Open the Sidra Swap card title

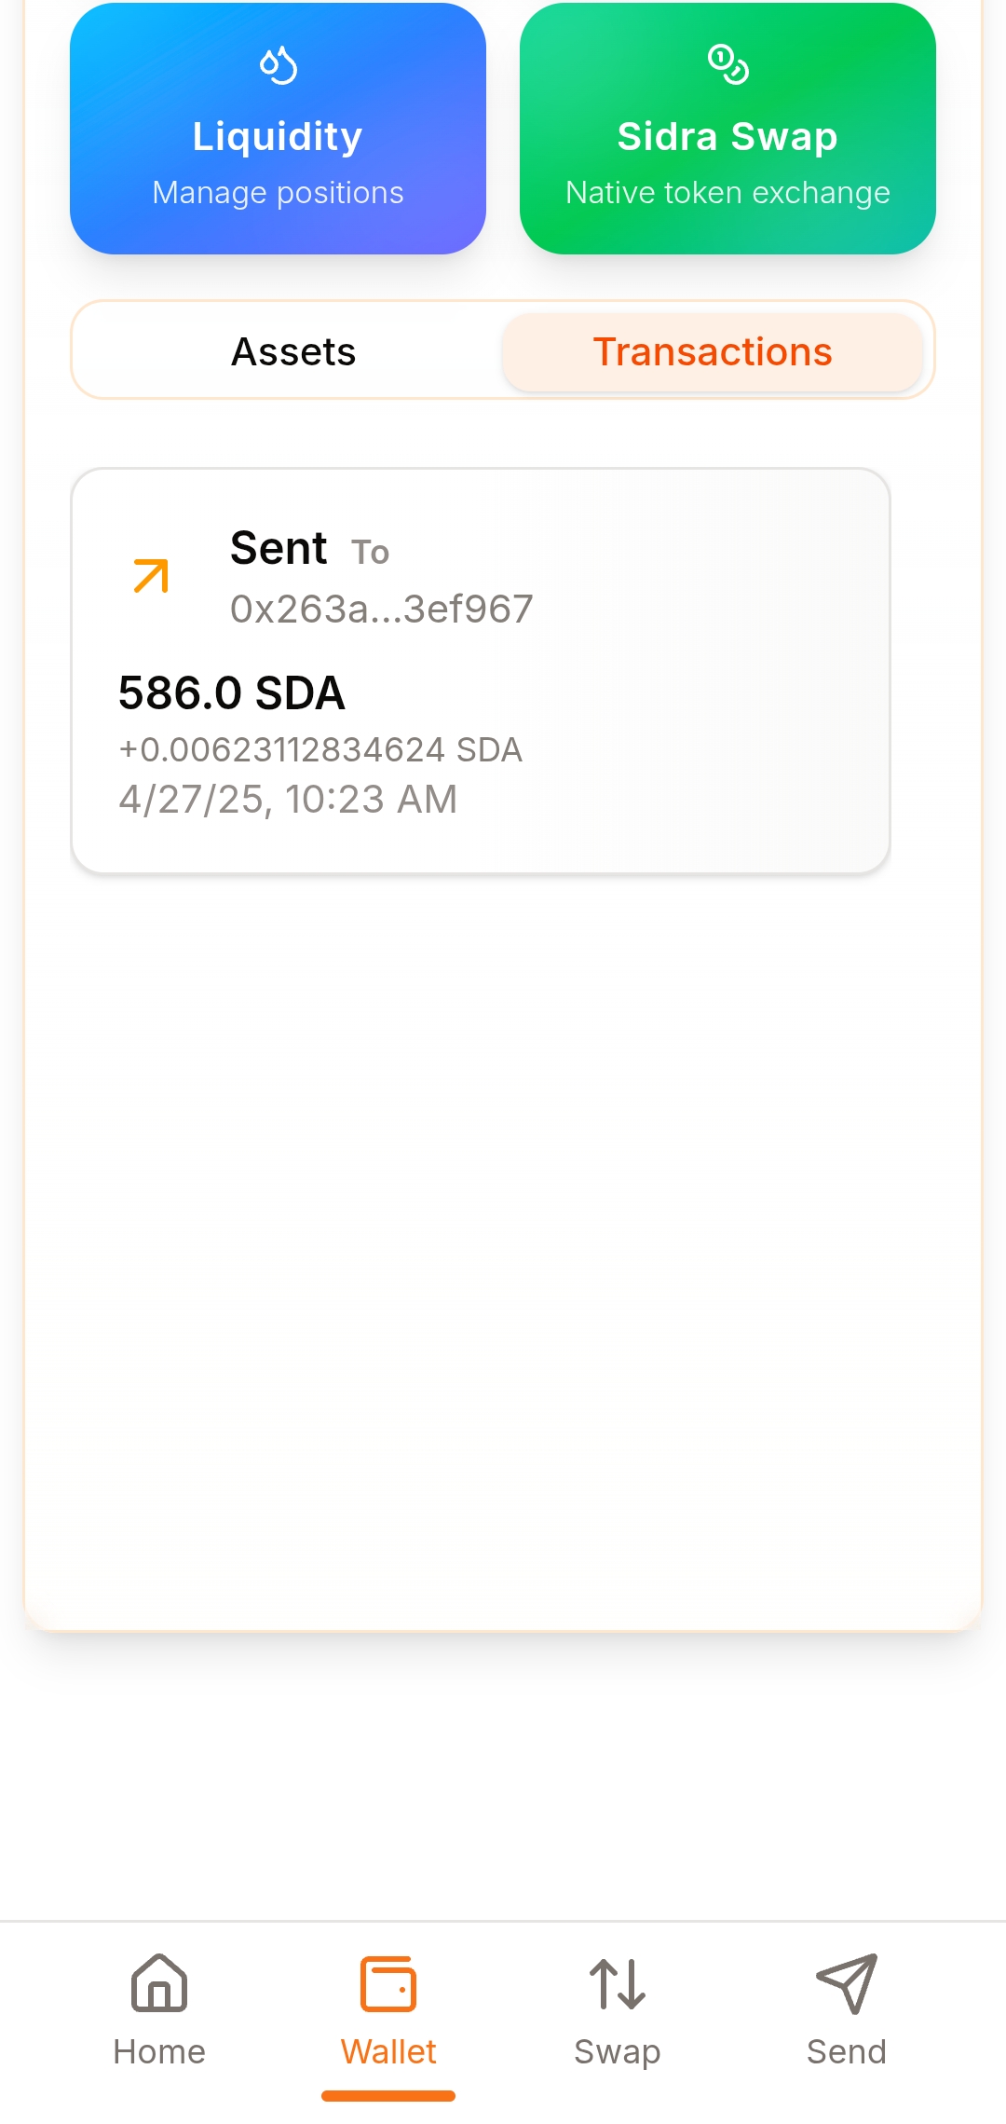(727, 136)
